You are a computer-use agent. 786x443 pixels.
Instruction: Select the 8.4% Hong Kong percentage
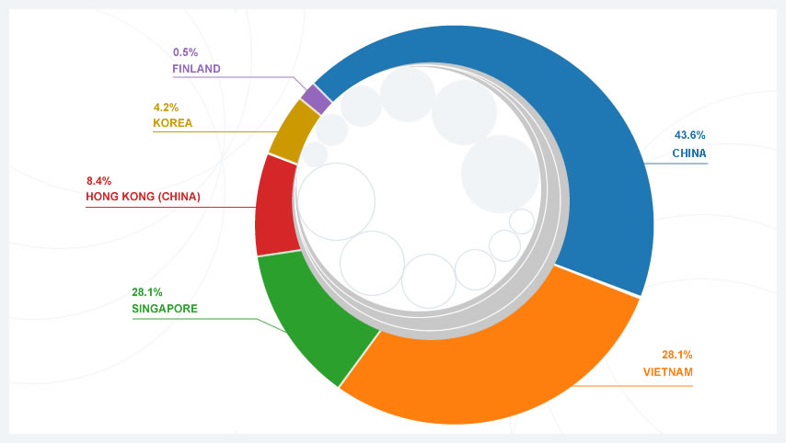click(98, 181)
